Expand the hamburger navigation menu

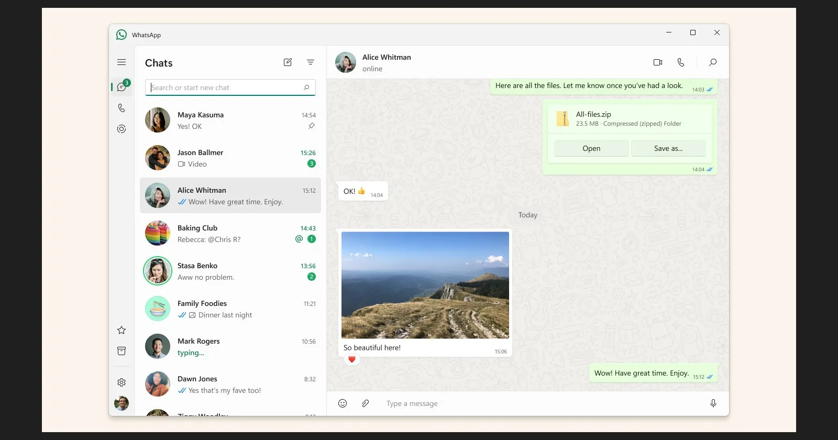tap(122, 62)
